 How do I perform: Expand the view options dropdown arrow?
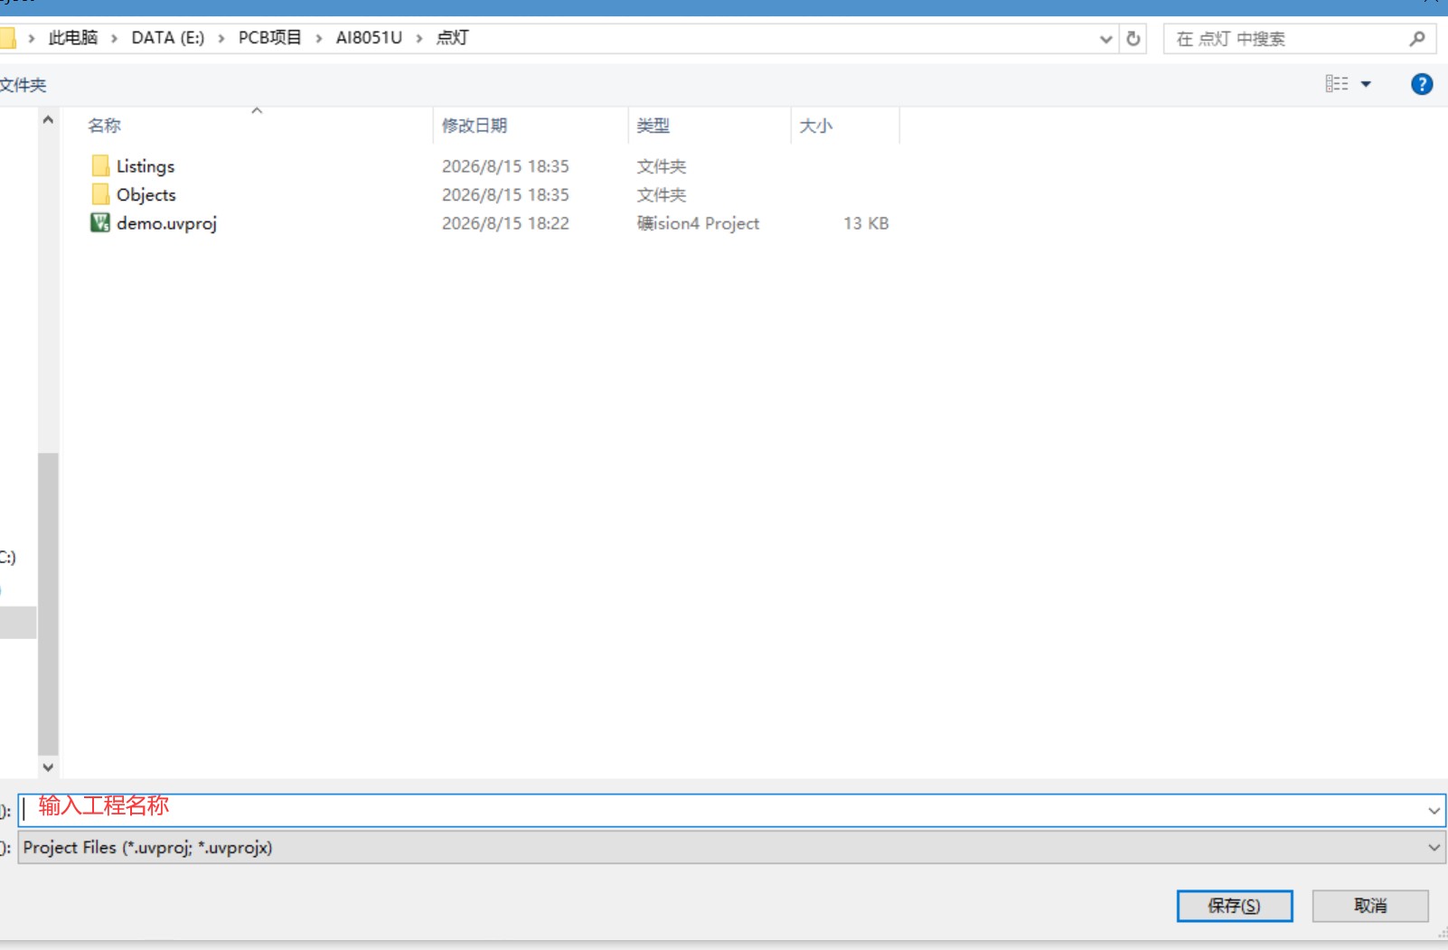pyautogui.click(x=1366, y=84)
